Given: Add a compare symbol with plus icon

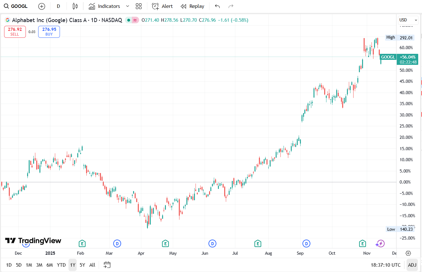Looking at the screenshot, I should (x=42, y=6).
